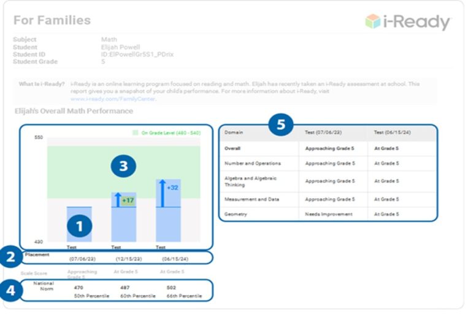Viewport: 471px width, 314px height.
Task: Select the Elijah's Overall Math Performance heading
Action: pos(74,111)
